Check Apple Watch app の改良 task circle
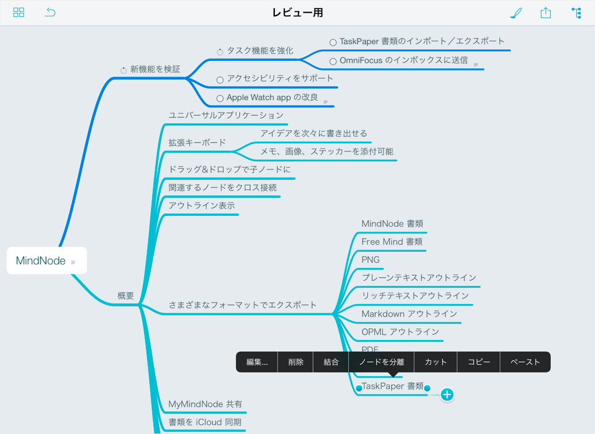Screen dimensions: 595x434 click(x=220, y=99)
